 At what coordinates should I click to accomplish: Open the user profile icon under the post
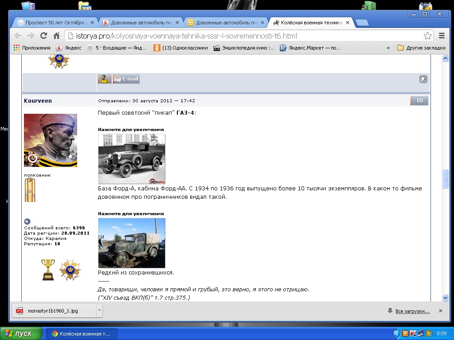pos(104,79)
